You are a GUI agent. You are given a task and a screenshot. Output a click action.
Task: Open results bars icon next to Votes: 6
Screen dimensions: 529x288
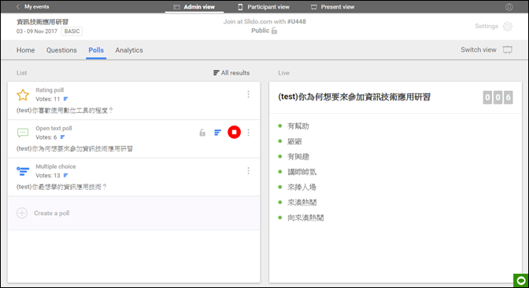point(62,137)
